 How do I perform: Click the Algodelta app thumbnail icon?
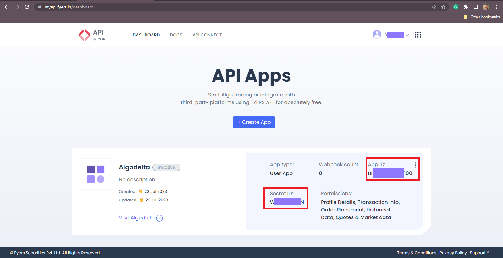pyautogui.click(x=96, y=174)
